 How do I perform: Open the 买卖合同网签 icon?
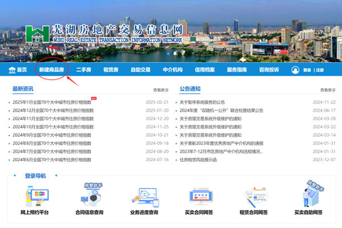click(x=198, y=197)
